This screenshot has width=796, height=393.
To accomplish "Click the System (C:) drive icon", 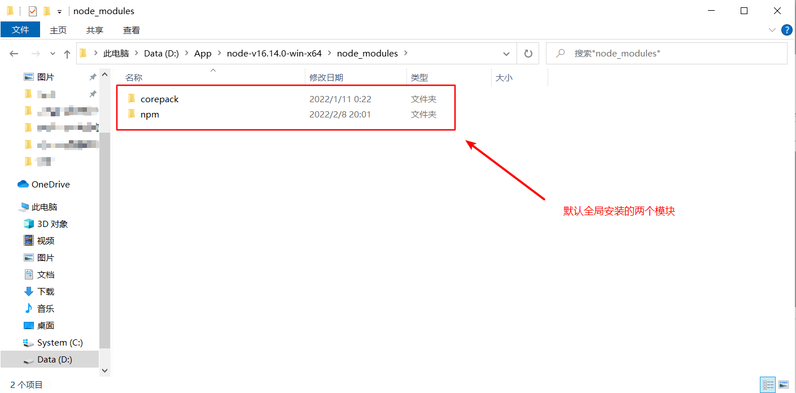I will [x=29, y=342].
